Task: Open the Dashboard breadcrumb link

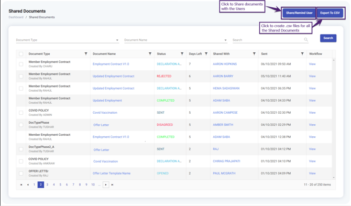Action: 16,17
